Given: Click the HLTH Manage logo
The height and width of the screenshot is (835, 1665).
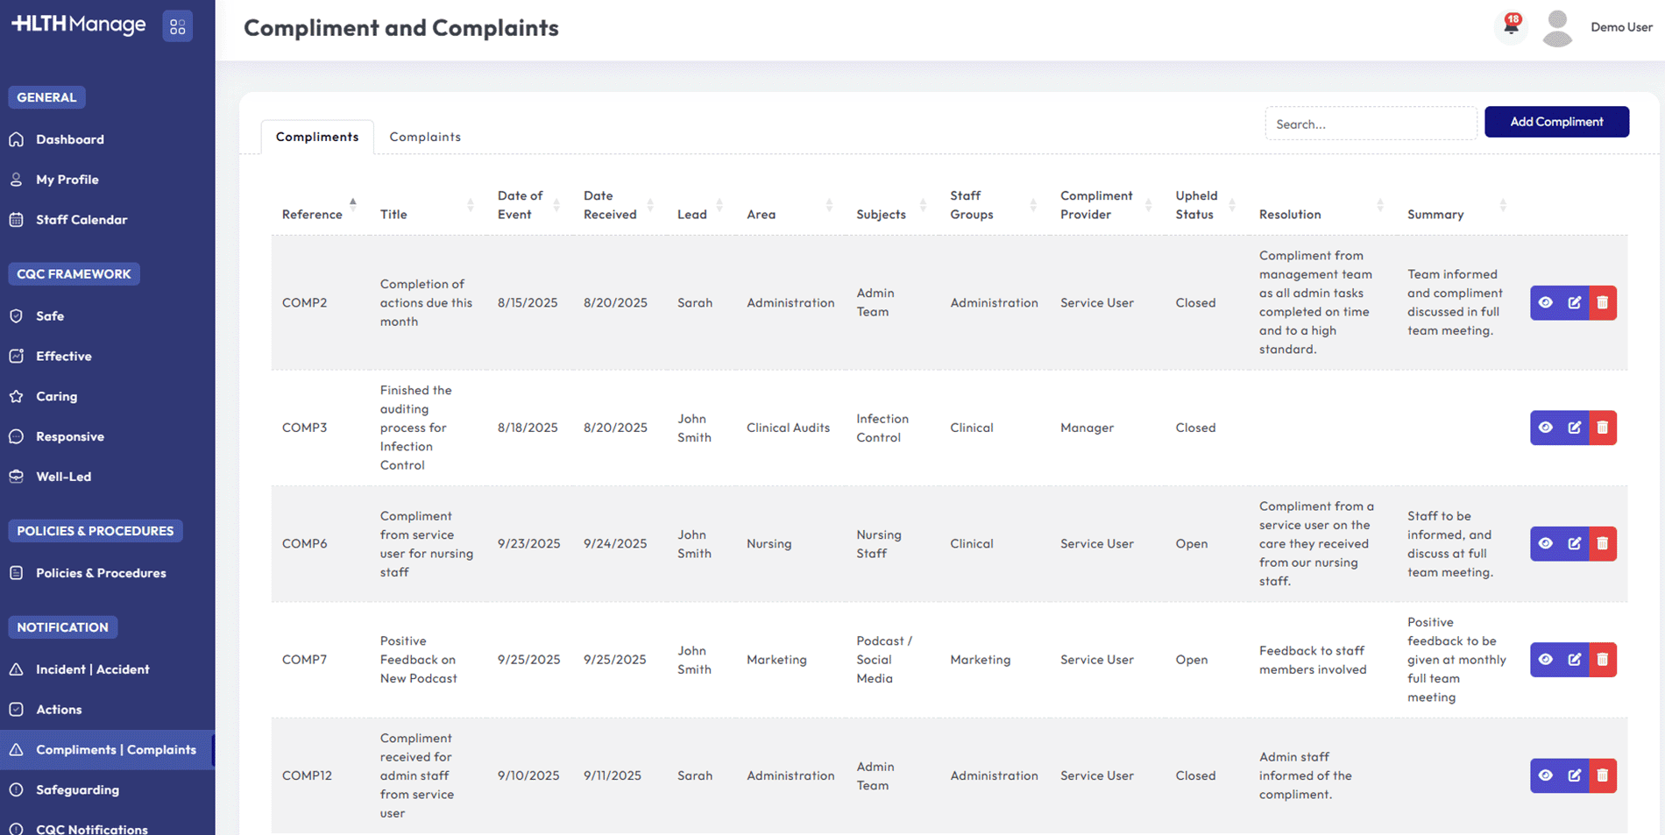Looking at the screenshot, I should pos(79,25).
